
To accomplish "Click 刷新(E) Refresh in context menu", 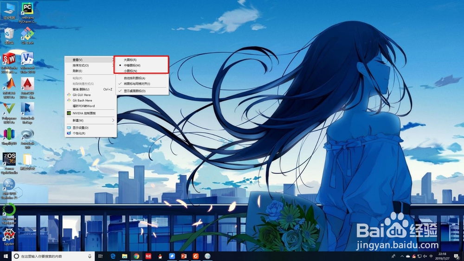I will (90, 71).
